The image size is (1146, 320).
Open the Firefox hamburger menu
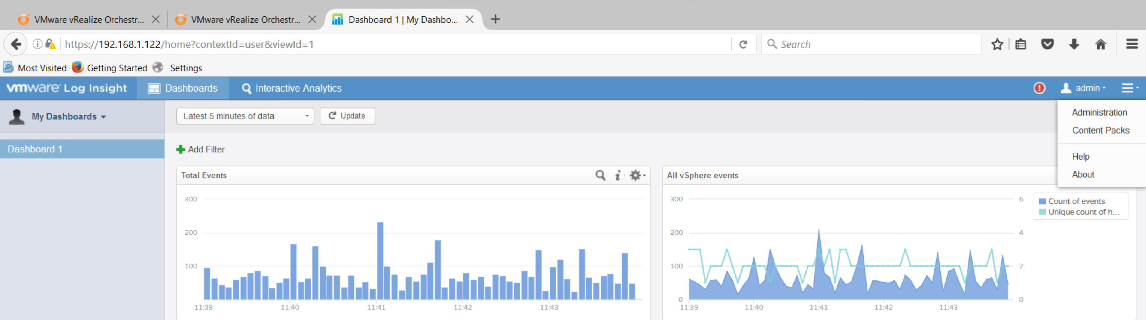1132,44
